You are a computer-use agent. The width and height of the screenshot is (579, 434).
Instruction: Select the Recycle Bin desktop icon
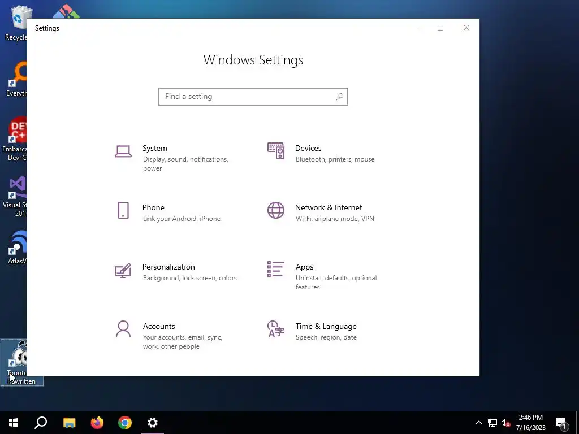coord(16,23)
